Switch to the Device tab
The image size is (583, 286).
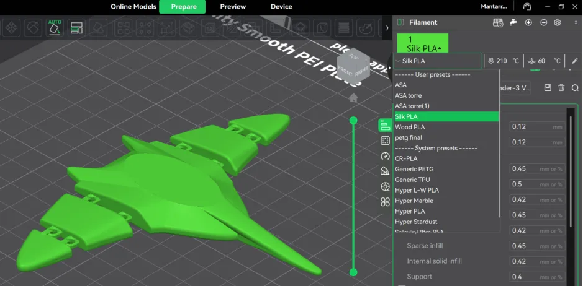click(x=281, y=7)
